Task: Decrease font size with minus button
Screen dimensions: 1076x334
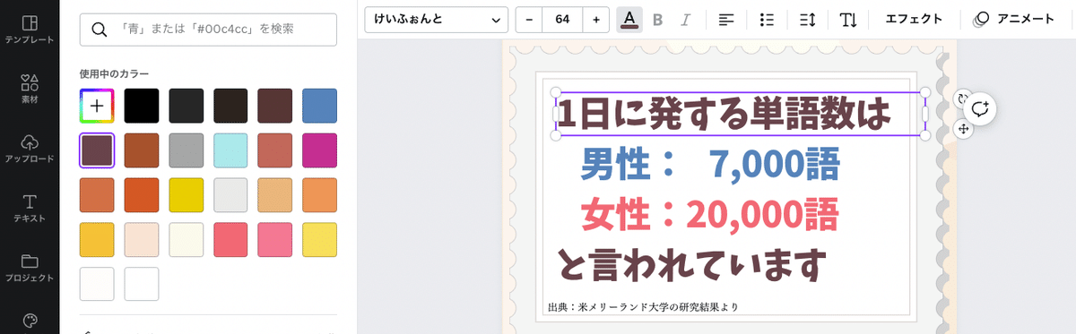Action: (529, 19)
